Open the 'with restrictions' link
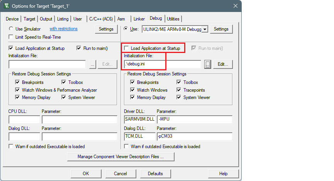The width and height of the screenshot is (334, 181). [x=63, y=29]
